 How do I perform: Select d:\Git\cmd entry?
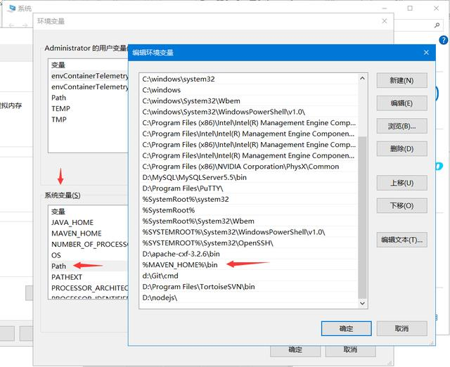coord(248,276)
